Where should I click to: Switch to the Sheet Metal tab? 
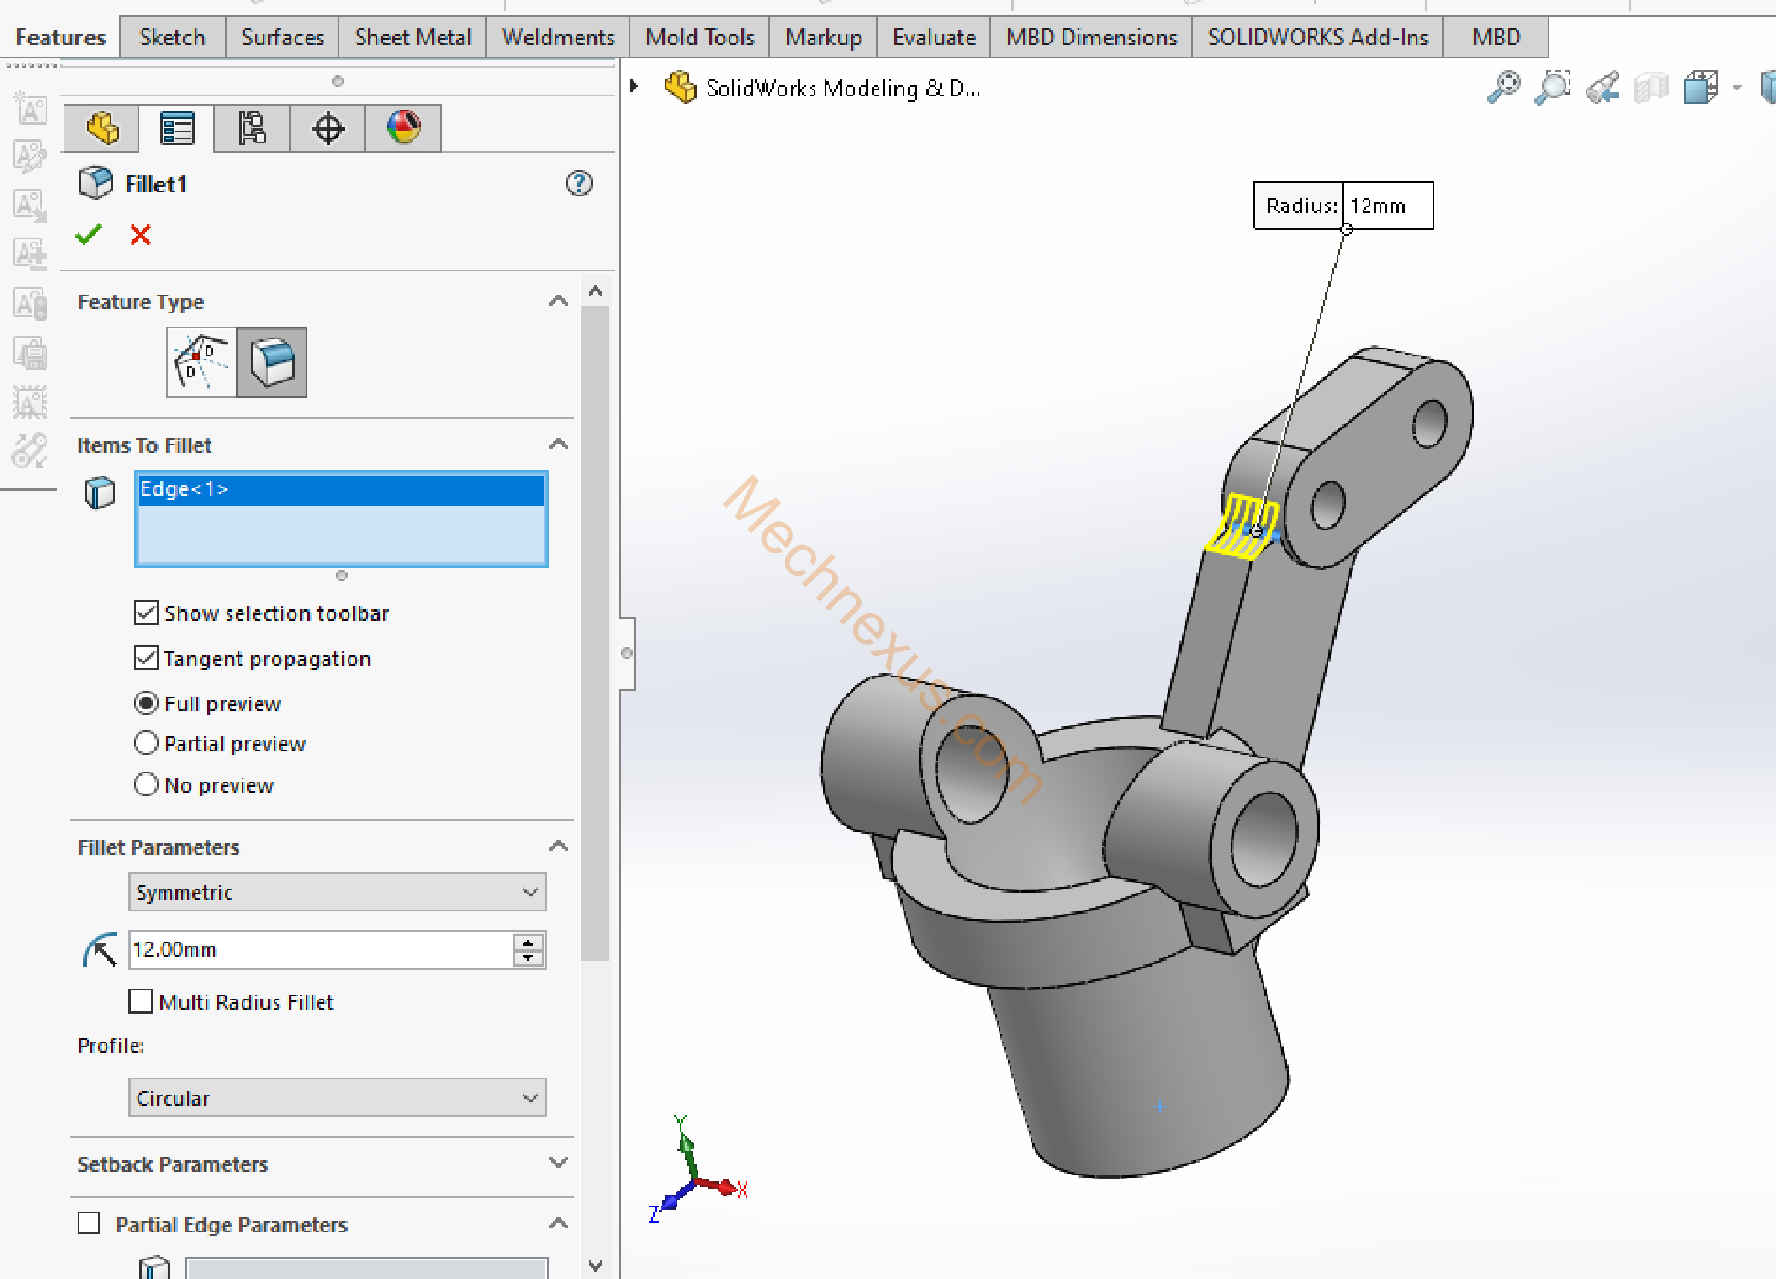pyautogui.click(x=412, y=37)
